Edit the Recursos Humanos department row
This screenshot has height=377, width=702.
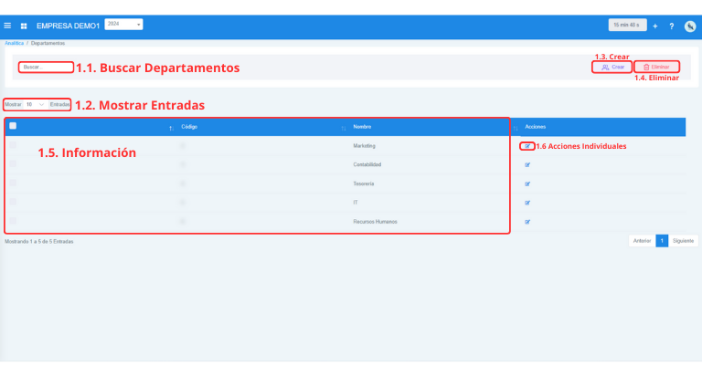527,222
